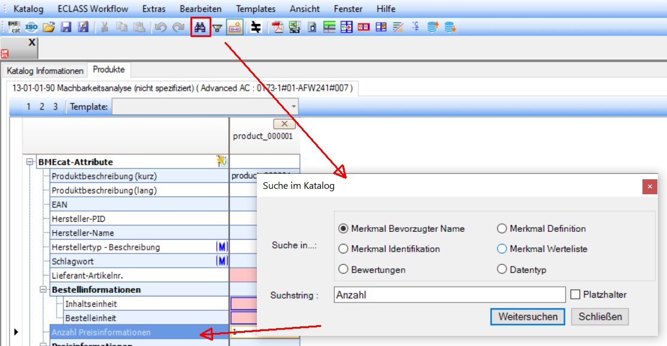Click the database upload icon
The image size is (667, 346).
point(432,27)
